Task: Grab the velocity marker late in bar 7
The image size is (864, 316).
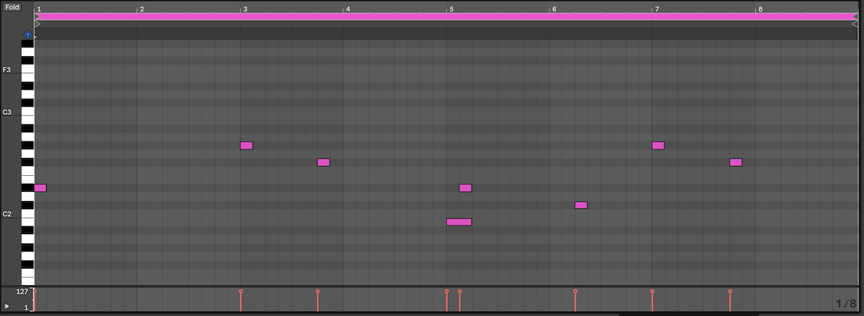Action: 730,292
